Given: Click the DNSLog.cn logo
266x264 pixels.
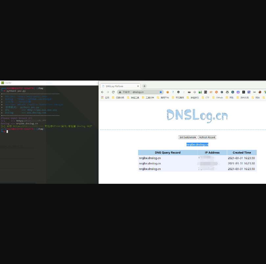Looking at the screenshot, I should 197,115.
